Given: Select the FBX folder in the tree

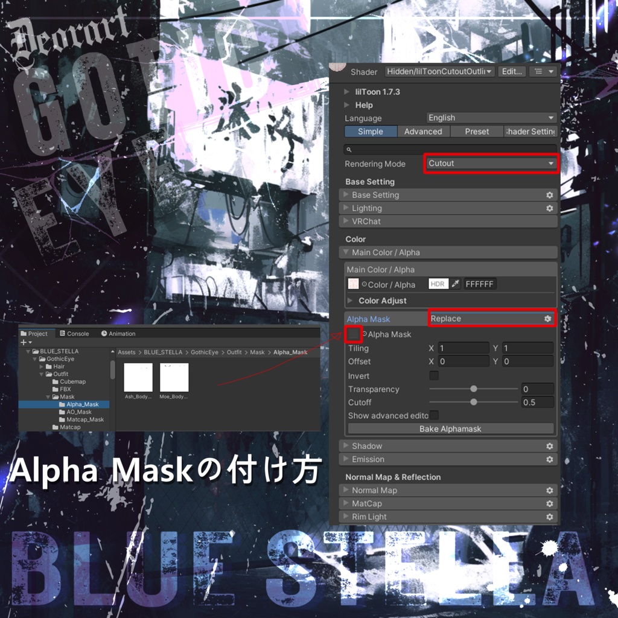Looking at the screenshot, I should point(62,389).
